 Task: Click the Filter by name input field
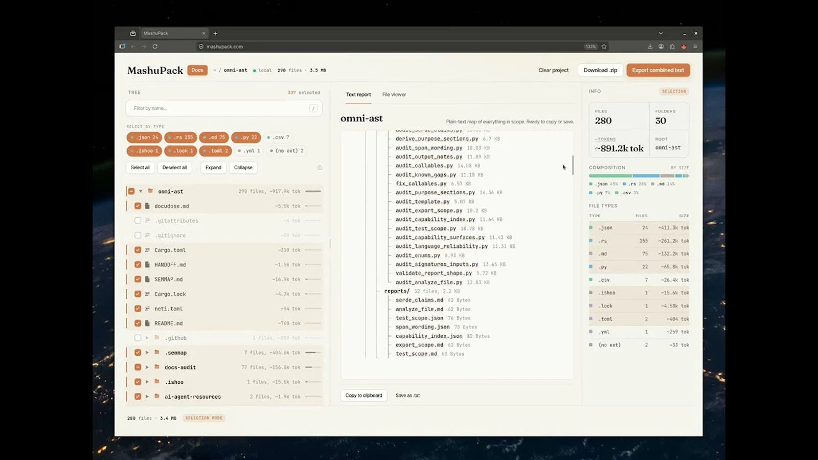pos(224,108)
